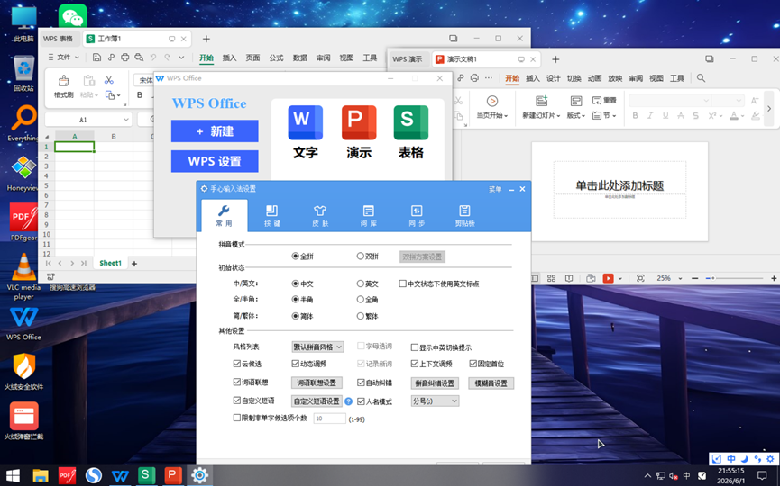Adjust the zoom slider handle in WPS 演示
780x486 pixels.
point(712,278)
